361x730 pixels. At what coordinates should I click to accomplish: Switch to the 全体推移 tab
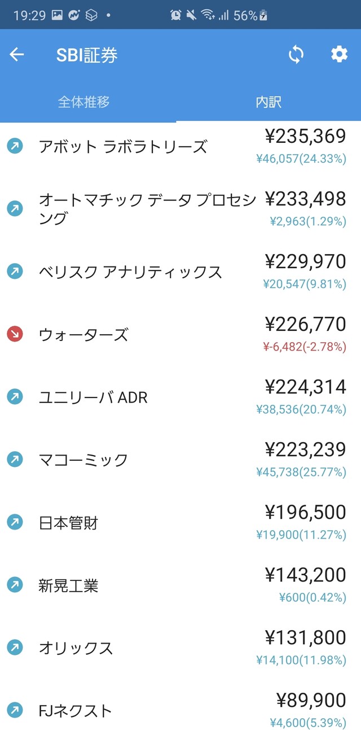tap(83, 102)
